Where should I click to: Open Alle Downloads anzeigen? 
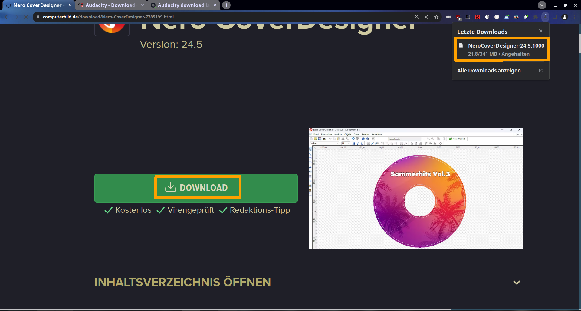coord(501,71)
